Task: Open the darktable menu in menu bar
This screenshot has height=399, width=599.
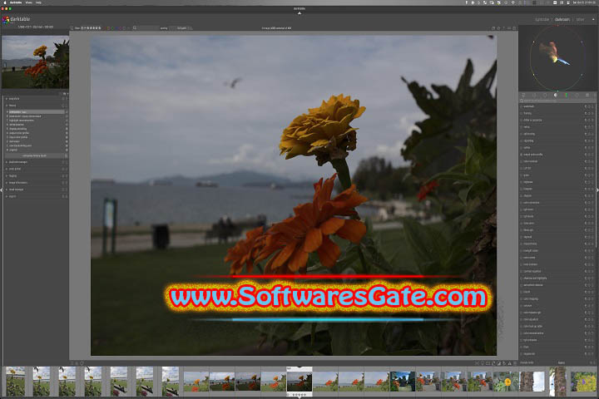Action: [x=16, y=2]
